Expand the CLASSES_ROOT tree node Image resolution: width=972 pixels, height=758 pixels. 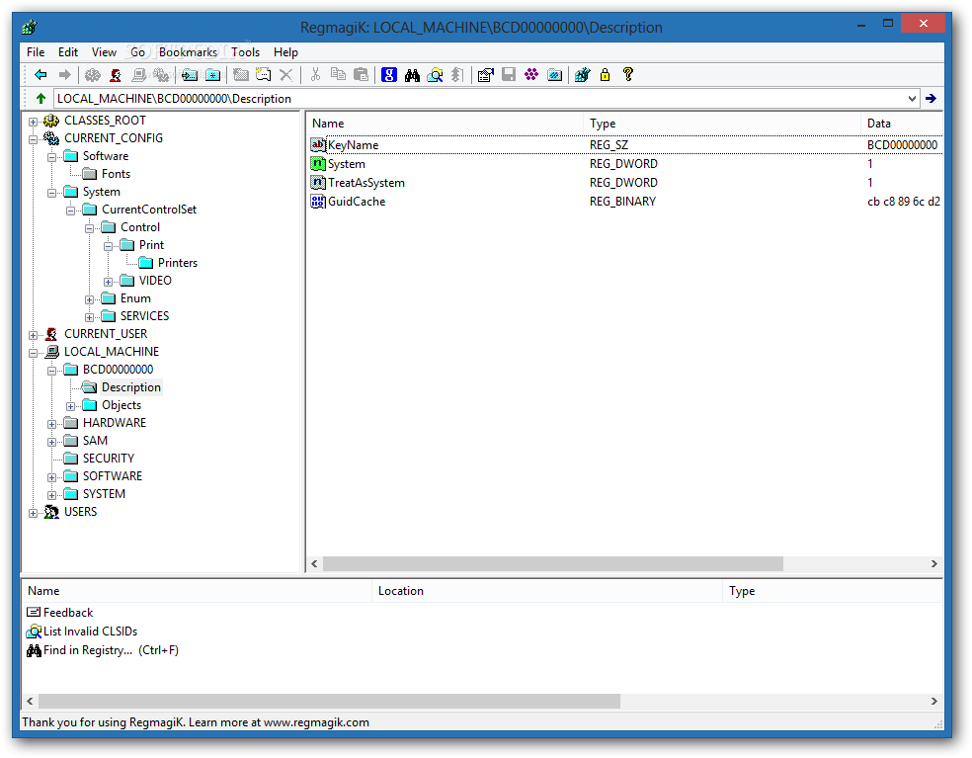(x=33, y=122)
